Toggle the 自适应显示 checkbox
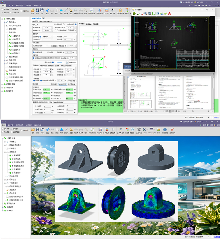 coord(76,24)
